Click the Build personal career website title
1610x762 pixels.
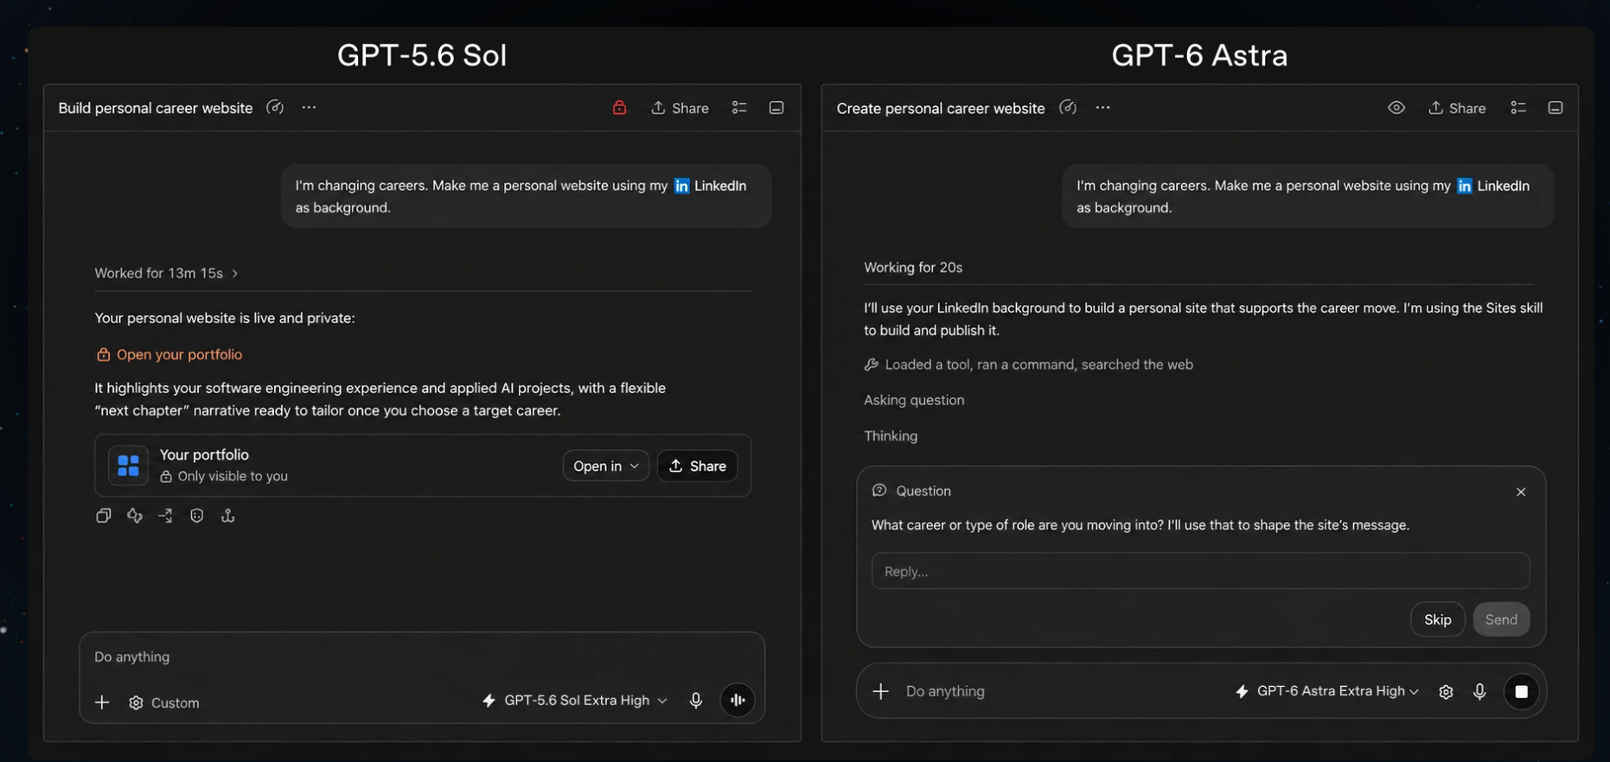[x=156, y=108]
